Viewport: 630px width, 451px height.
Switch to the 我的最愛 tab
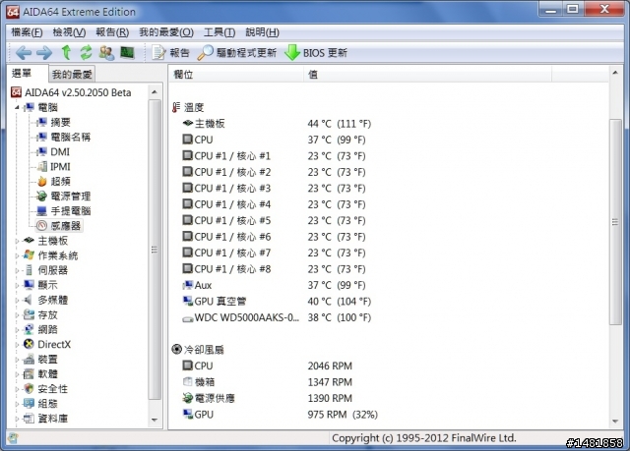[x=72, y=74]
